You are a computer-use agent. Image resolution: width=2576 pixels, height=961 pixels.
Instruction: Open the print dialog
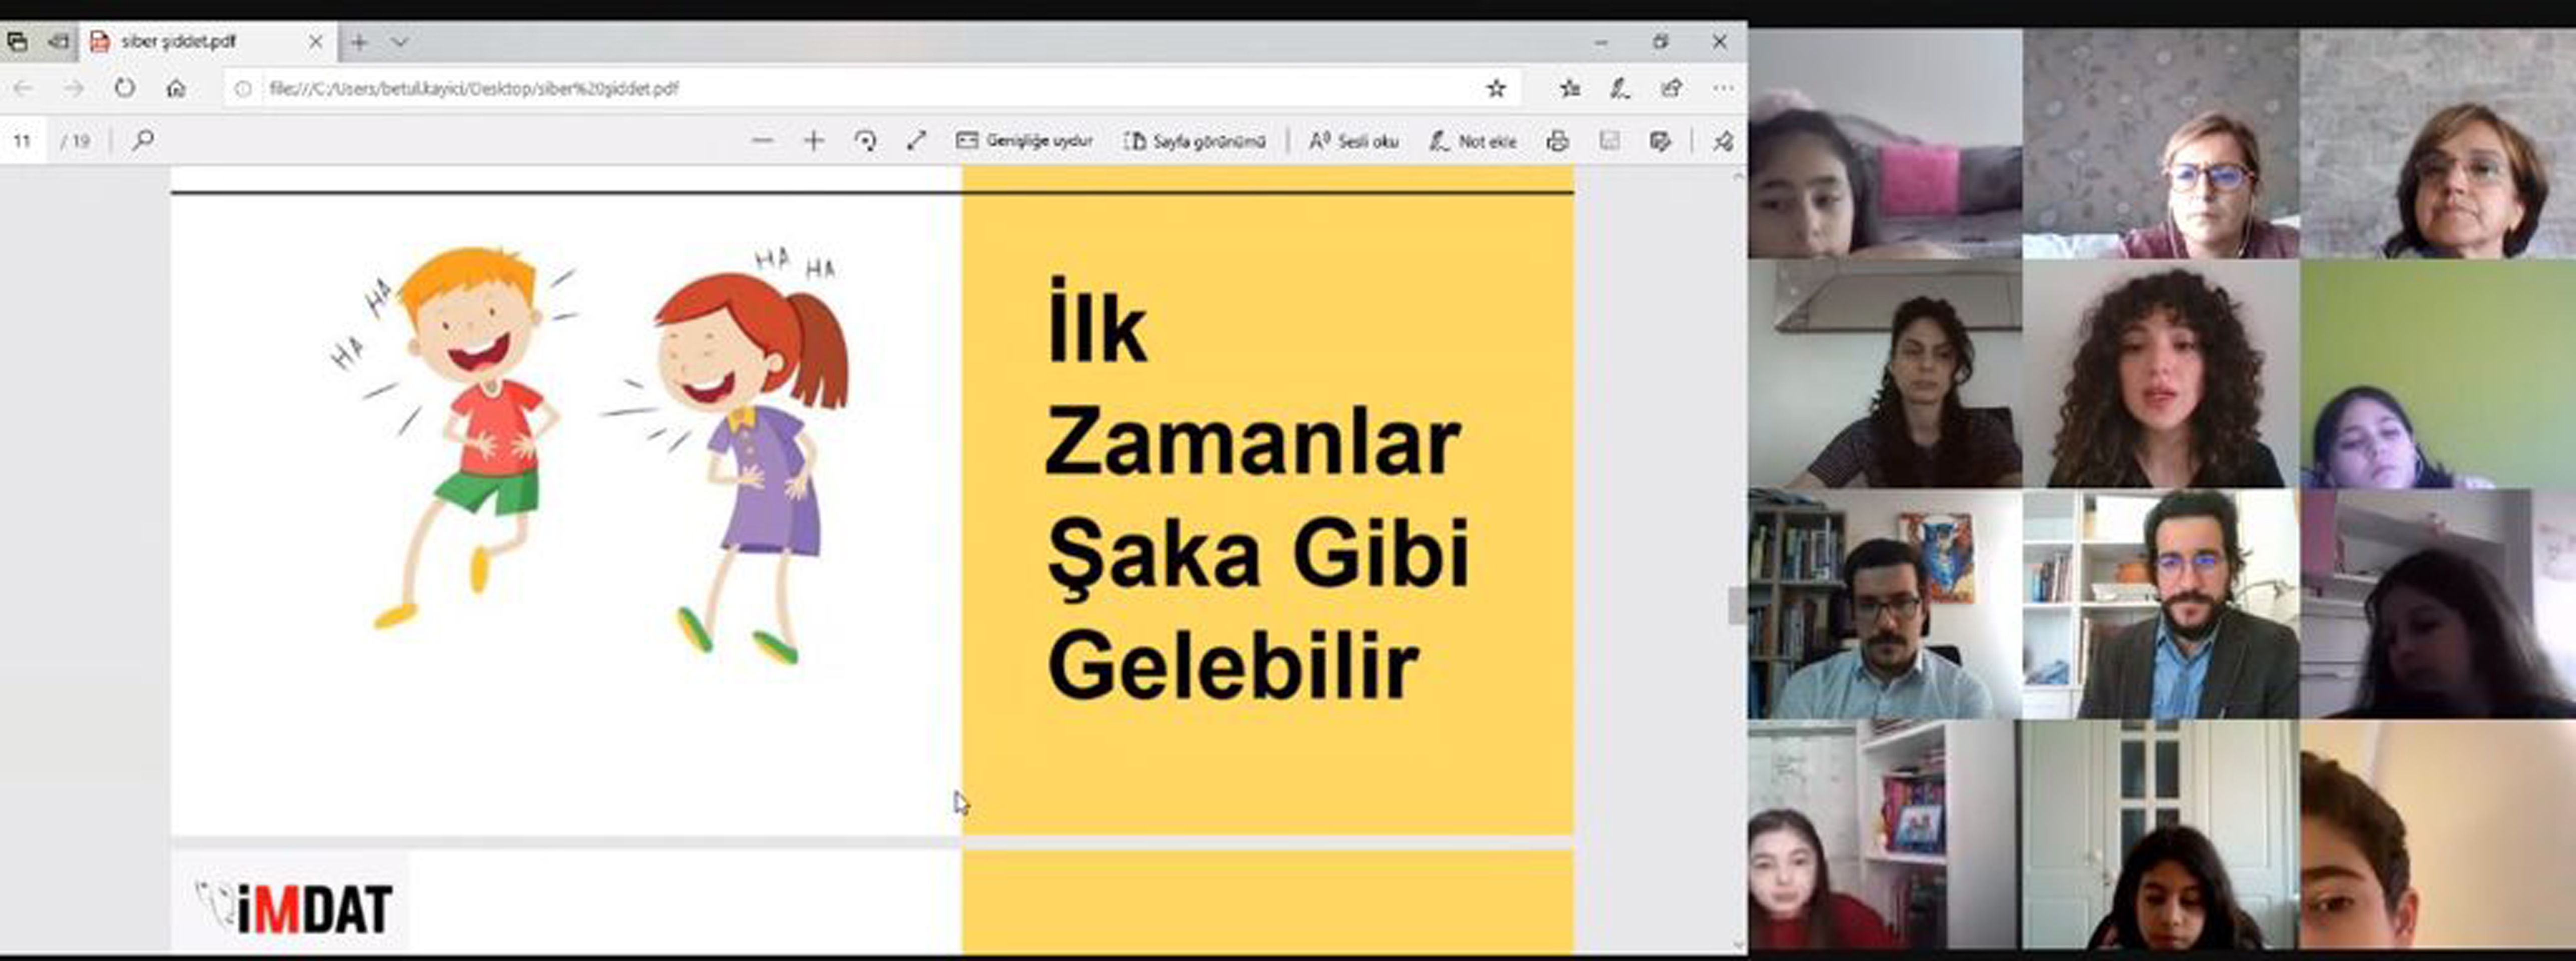(1557, 140)
